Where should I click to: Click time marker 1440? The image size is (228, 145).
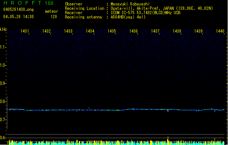220,31
